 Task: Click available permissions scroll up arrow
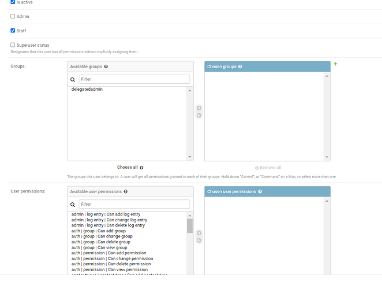[190, 216]
